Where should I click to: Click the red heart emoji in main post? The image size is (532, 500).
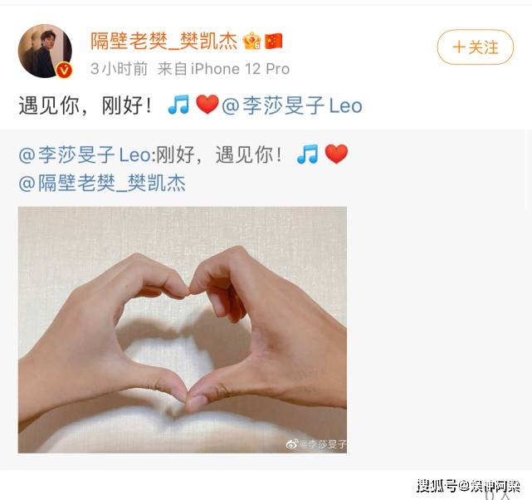click(x=207, y=105)
